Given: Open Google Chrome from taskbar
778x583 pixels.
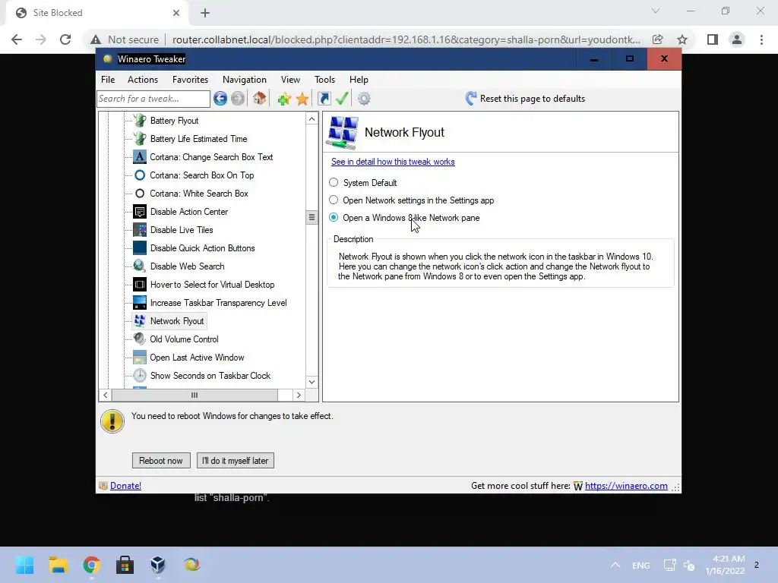Looking at the screenshot, I should 91,565.
